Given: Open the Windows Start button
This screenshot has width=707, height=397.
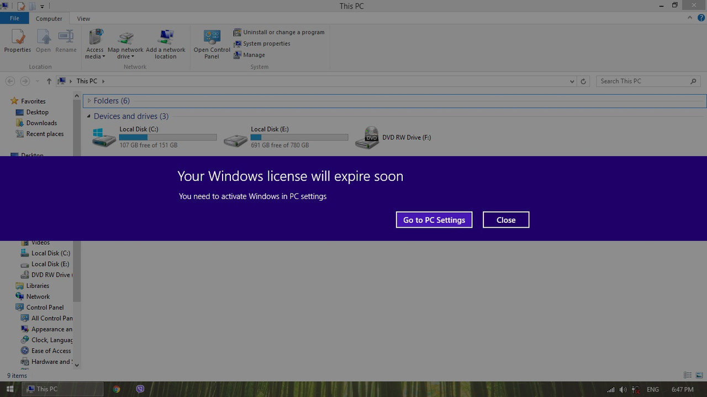Looking at the screenshot, I should (x=10, y=389).
